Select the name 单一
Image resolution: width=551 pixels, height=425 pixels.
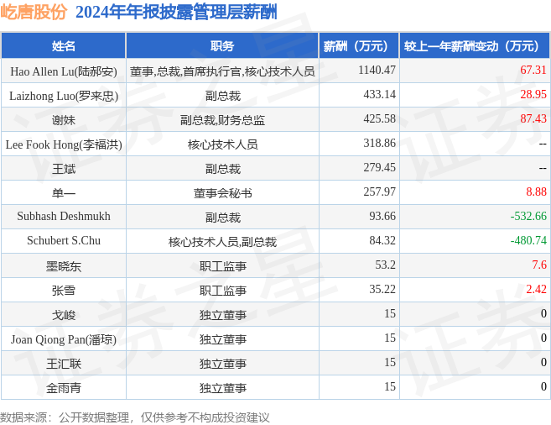point(64,193)
